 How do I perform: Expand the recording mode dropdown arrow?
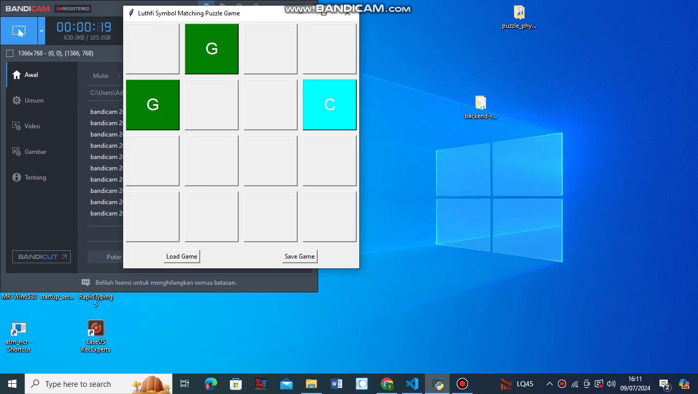tap(42, 31)
